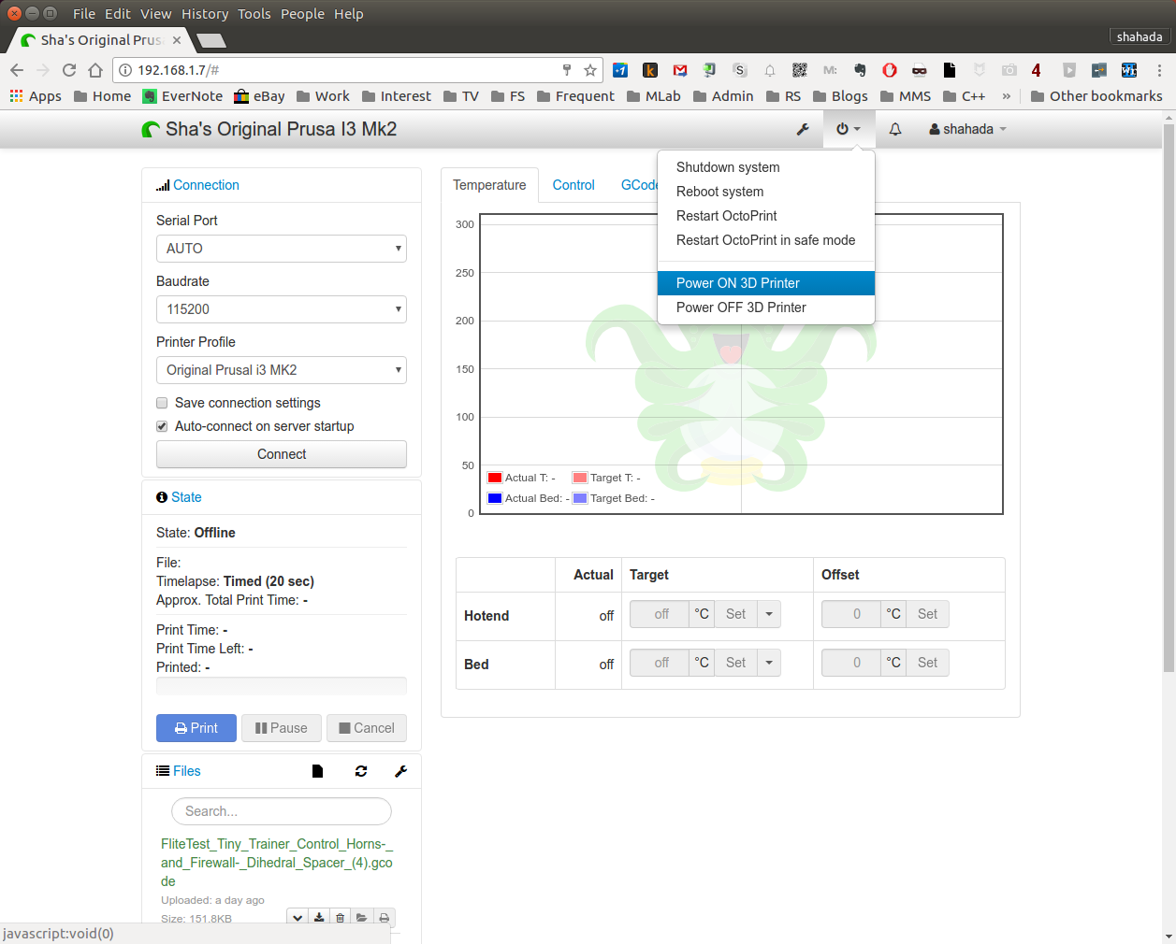
Task: Expand the Bed target presets dropdown
Action: [x=769, y=663]
